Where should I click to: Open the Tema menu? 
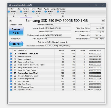pyautogui.click(x=33, y=9)
